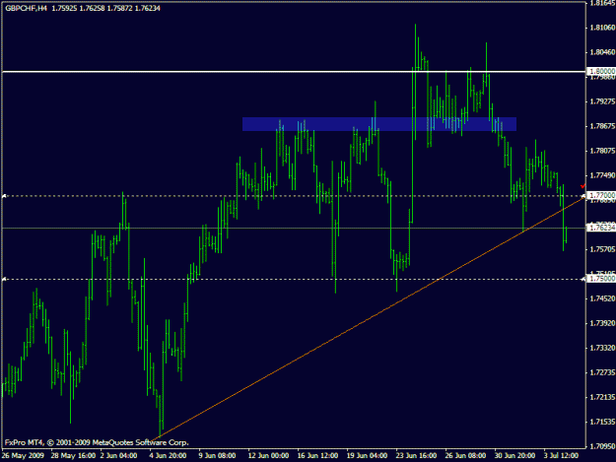Click the current price label 1.76234

click(602, 228)
